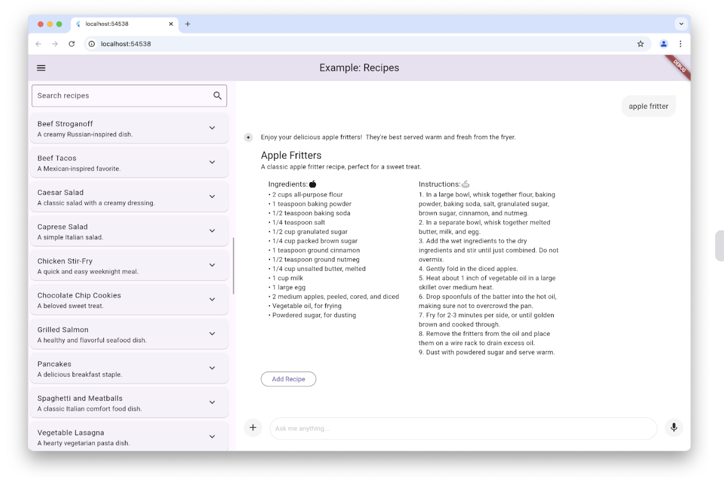Image resolution: width=724 pixels, height=477 pixels.
Task: Expand the Grilled Salmon recipe
Action: tap(212, 334)
